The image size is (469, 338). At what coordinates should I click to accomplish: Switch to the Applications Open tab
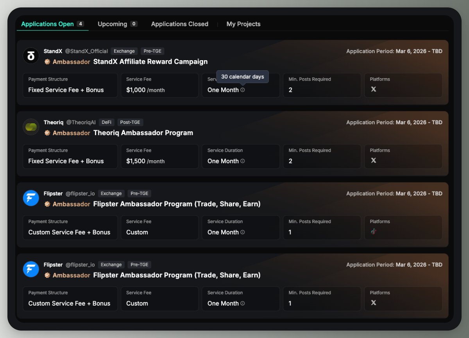pyautogui.click(x=52, y=24)
